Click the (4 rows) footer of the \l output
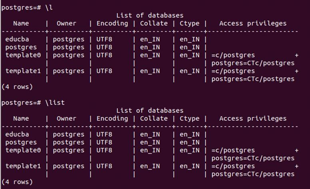 coord(17,87)
